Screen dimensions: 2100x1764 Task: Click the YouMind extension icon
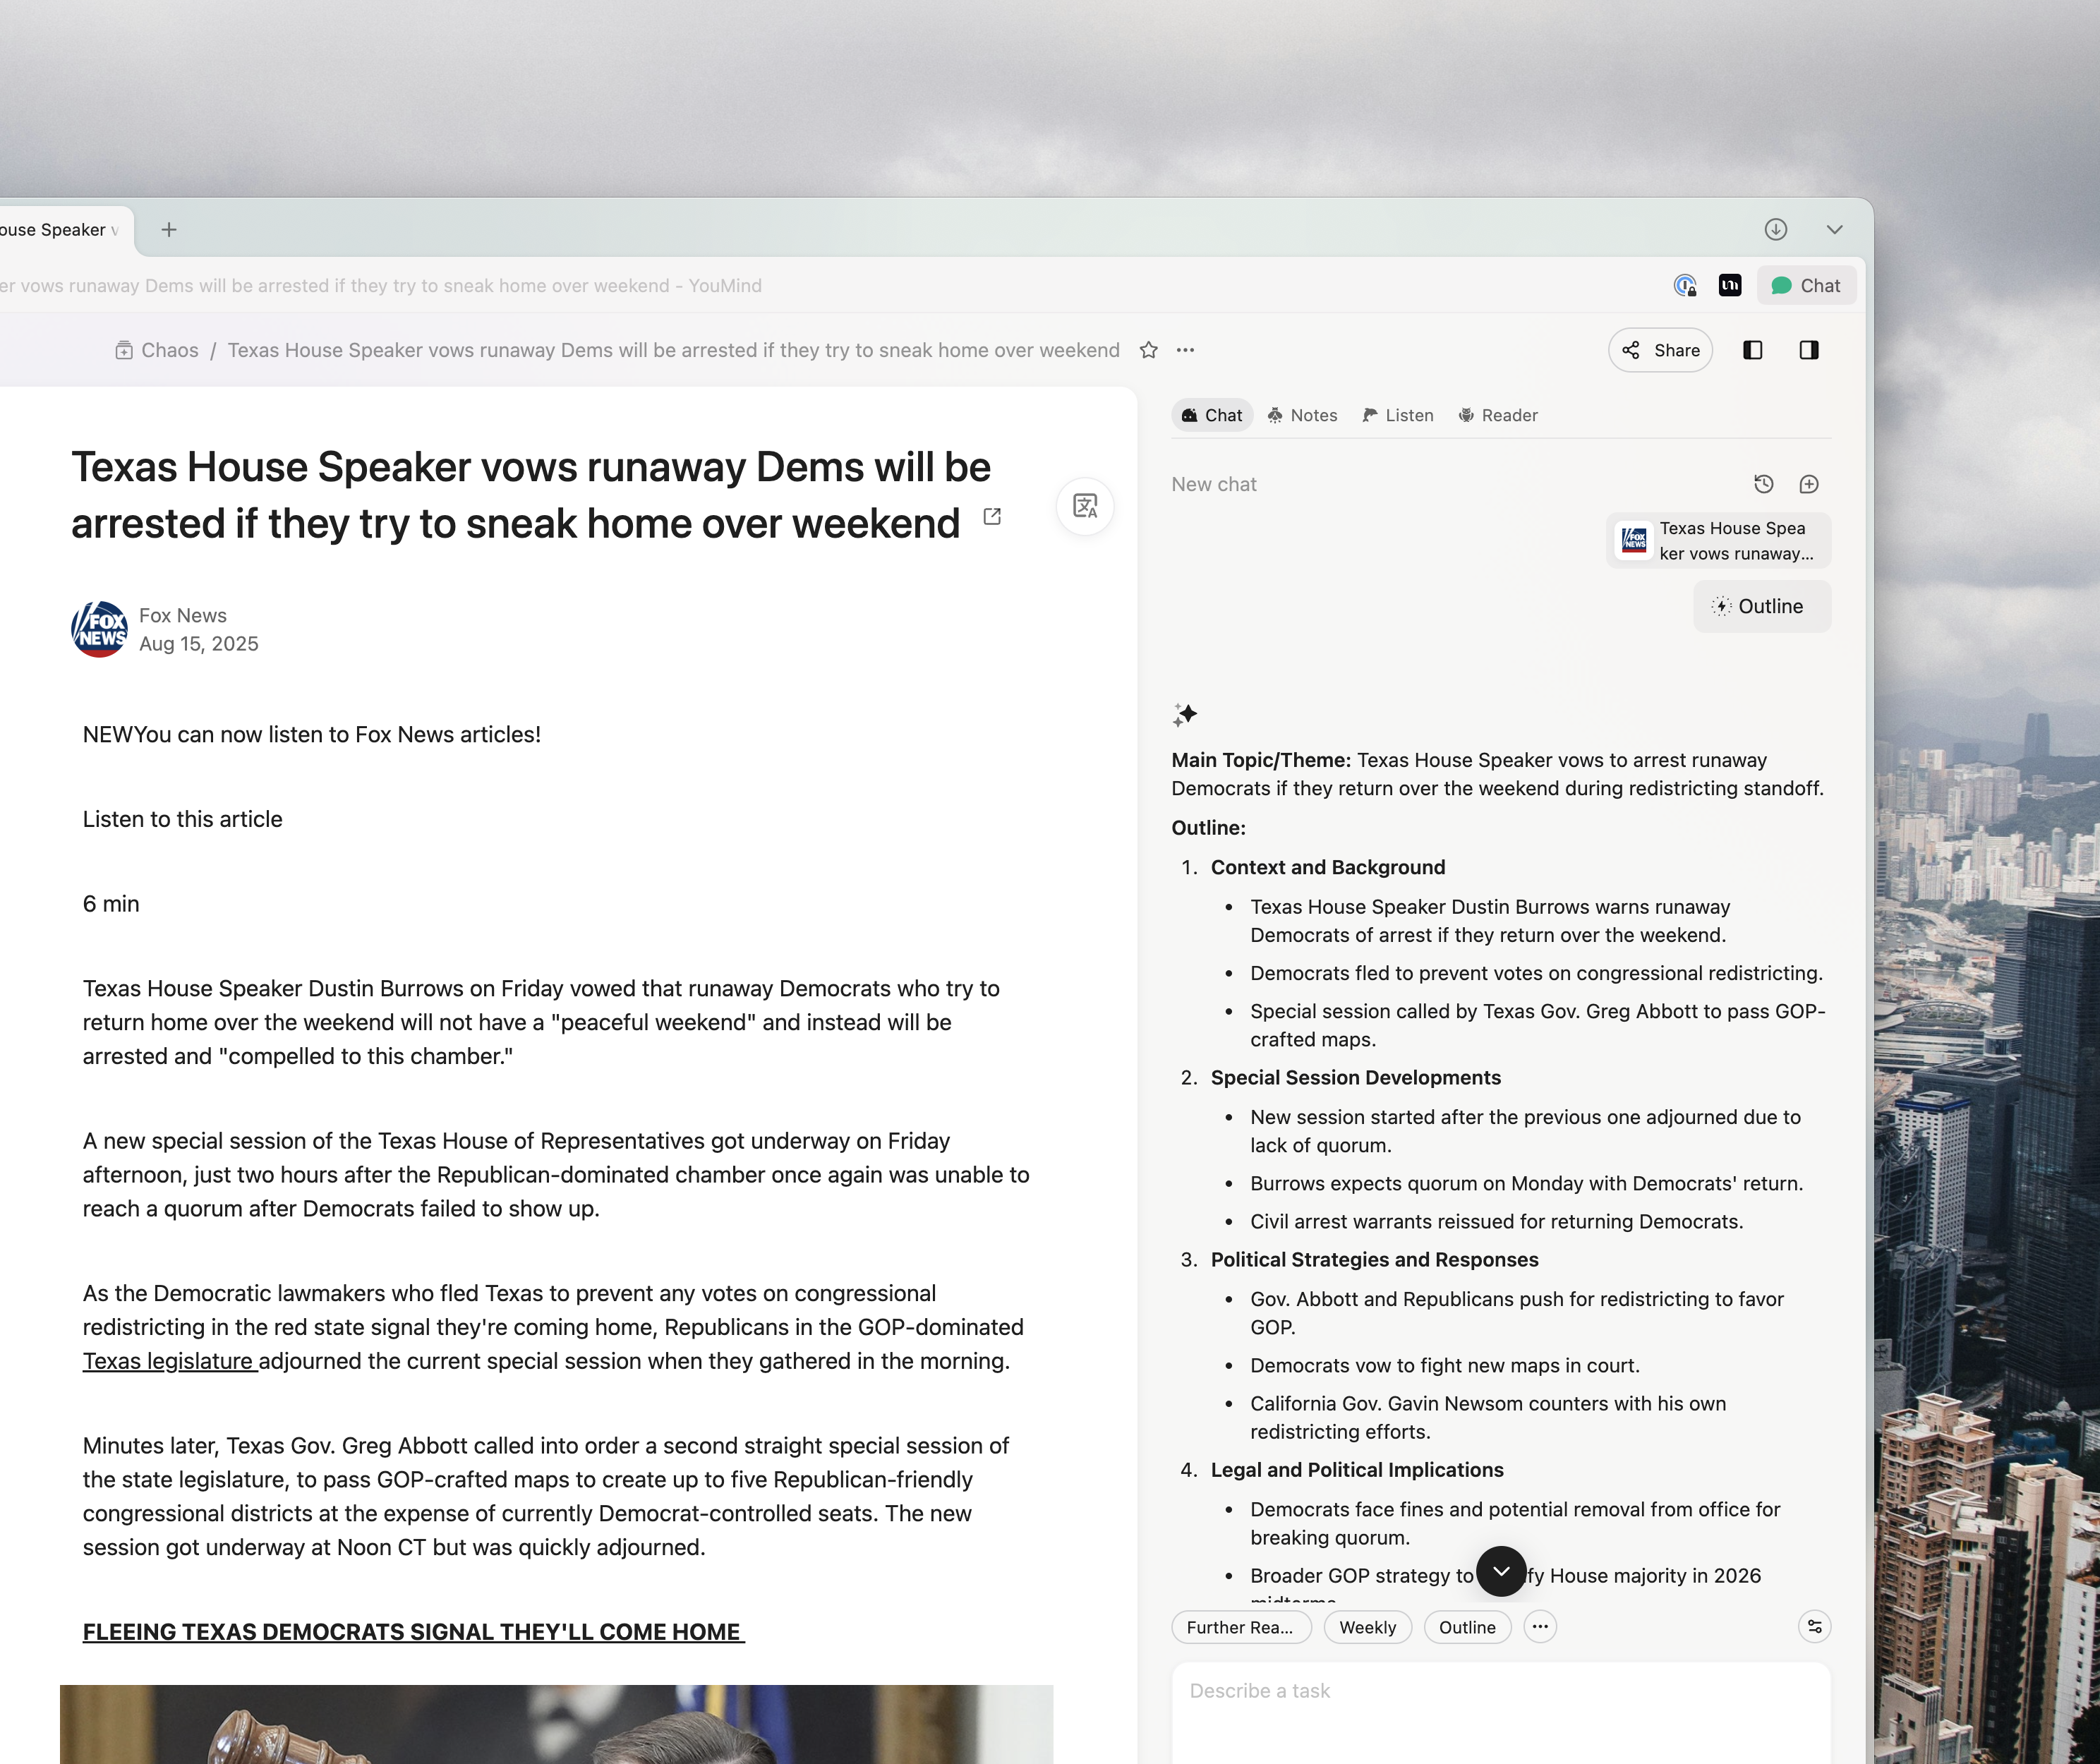tap(1730, 286)
